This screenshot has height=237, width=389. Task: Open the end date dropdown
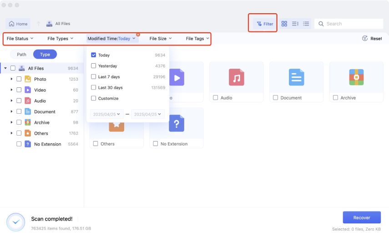tap(147, 114)
